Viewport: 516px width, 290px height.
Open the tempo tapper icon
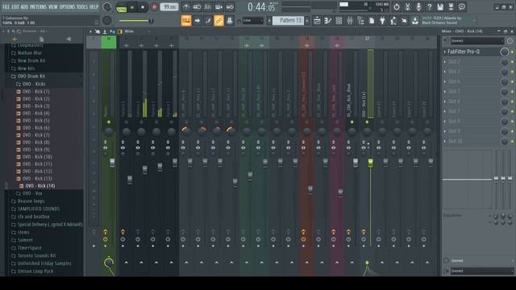click(x=393, y=21)
